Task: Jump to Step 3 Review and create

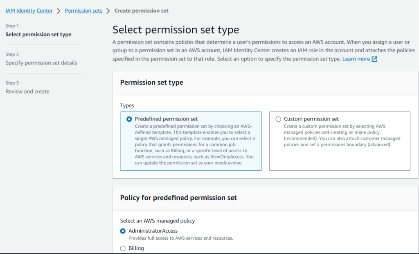Action: point(27,91)
